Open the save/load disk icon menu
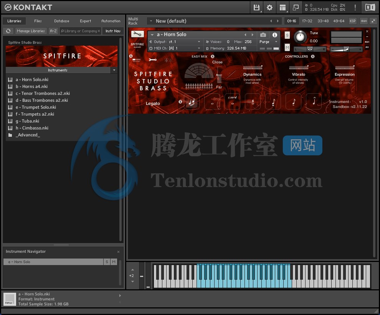 256,8
